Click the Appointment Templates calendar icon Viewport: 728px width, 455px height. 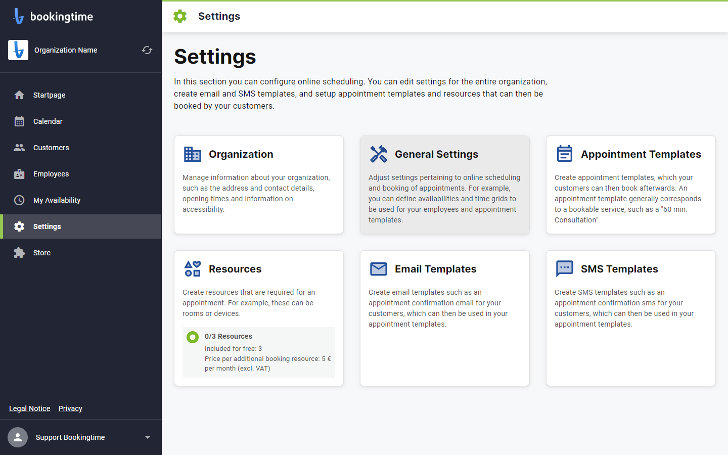click(565, 154)
